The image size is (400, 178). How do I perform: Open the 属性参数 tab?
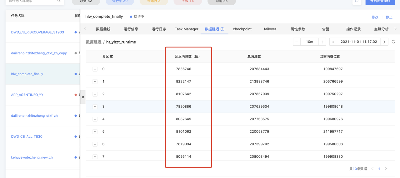(x=298, y=29)
